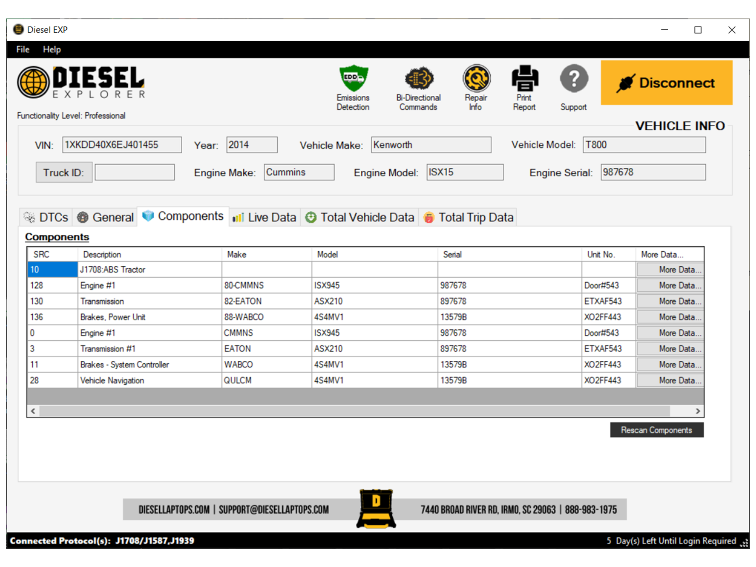Click the Serial column header

pyautogui.click(x=510, y=255)
